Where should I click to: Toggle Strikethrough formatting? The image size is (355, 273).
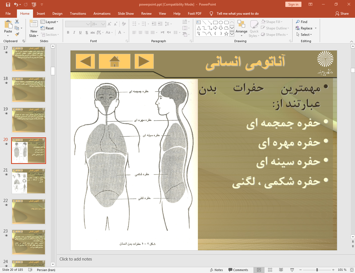pos(93,32)
